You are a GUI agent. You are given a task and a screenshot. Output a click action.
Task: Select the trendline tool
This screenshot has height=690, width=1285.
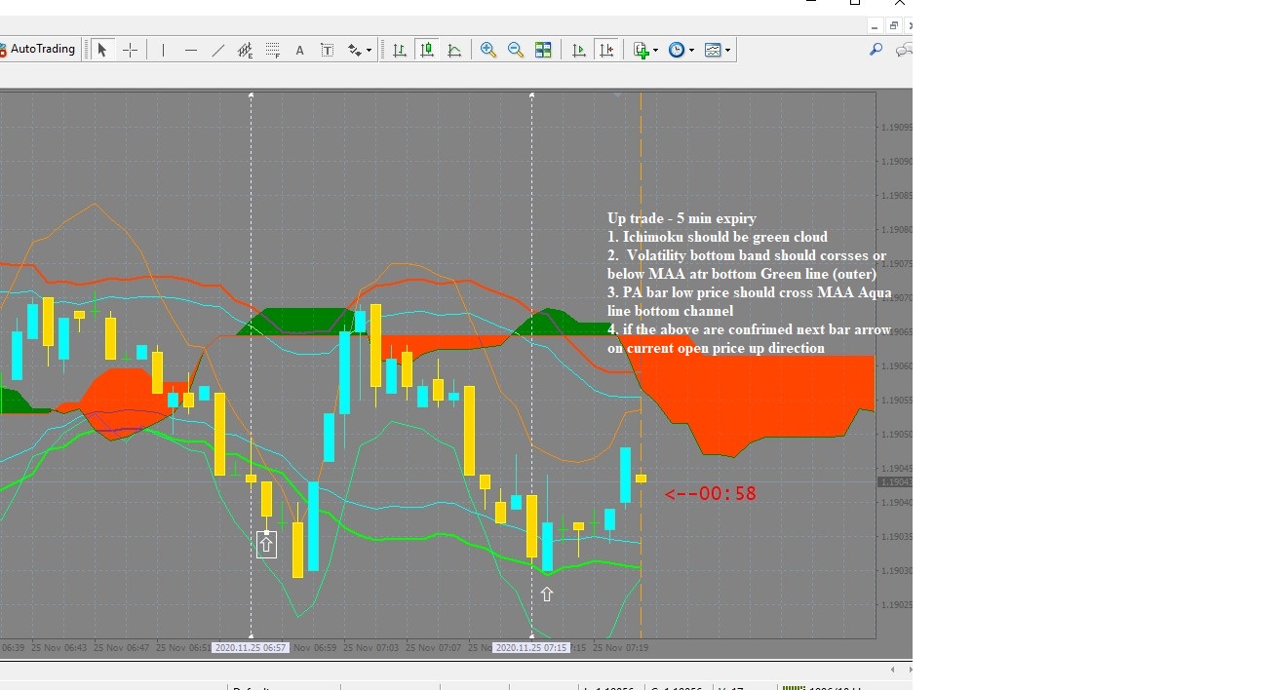click(217, 50)
